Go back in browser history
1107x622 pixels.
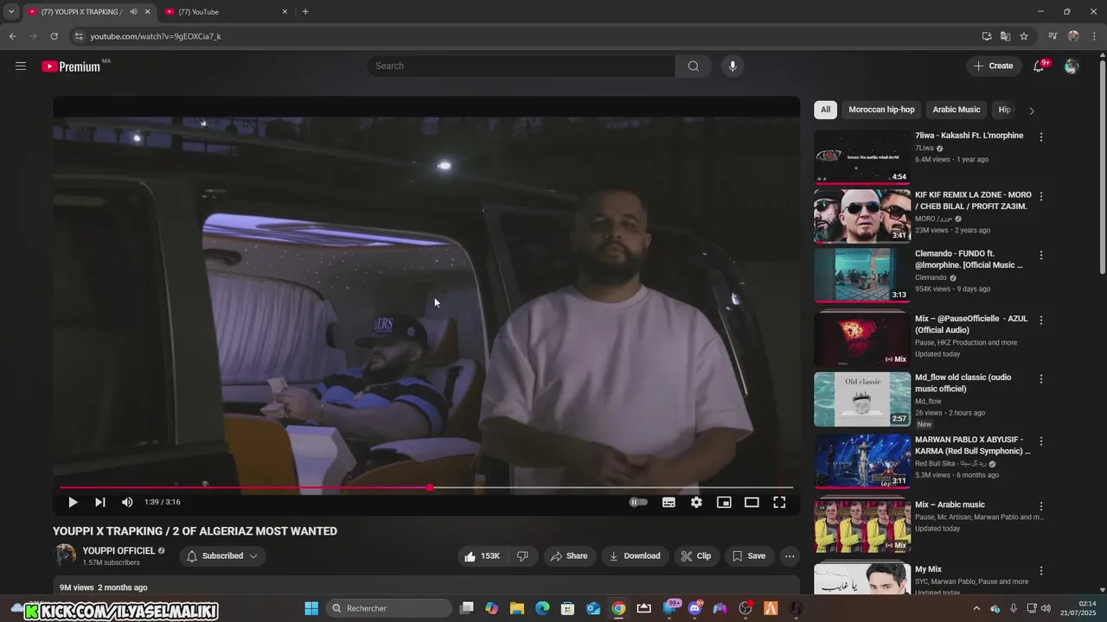pos(12,36)
